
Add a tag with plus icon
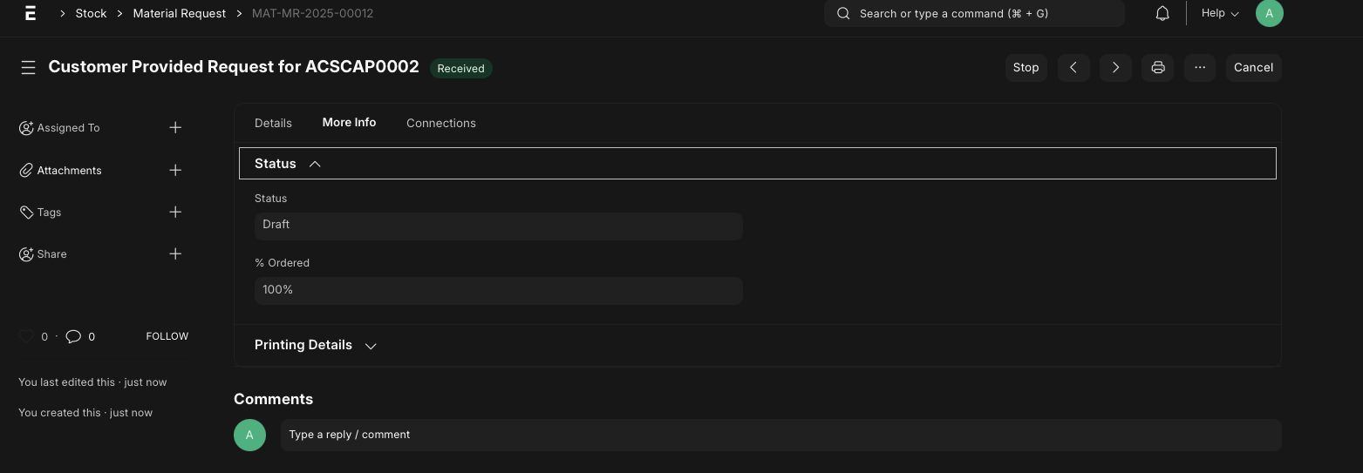(175, 212)
